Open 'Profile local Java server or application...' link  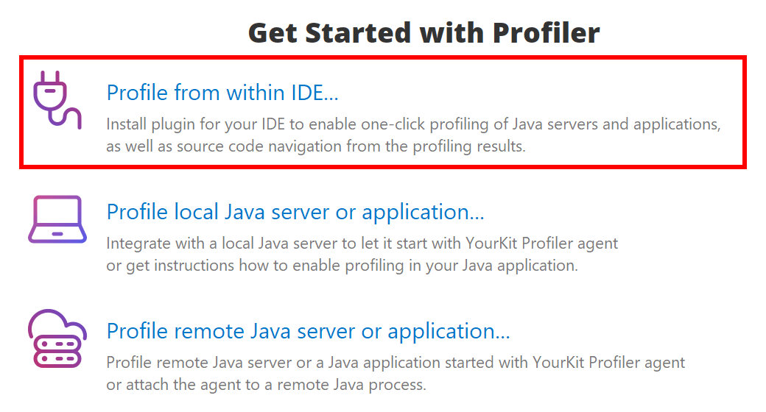coord(295,212)
